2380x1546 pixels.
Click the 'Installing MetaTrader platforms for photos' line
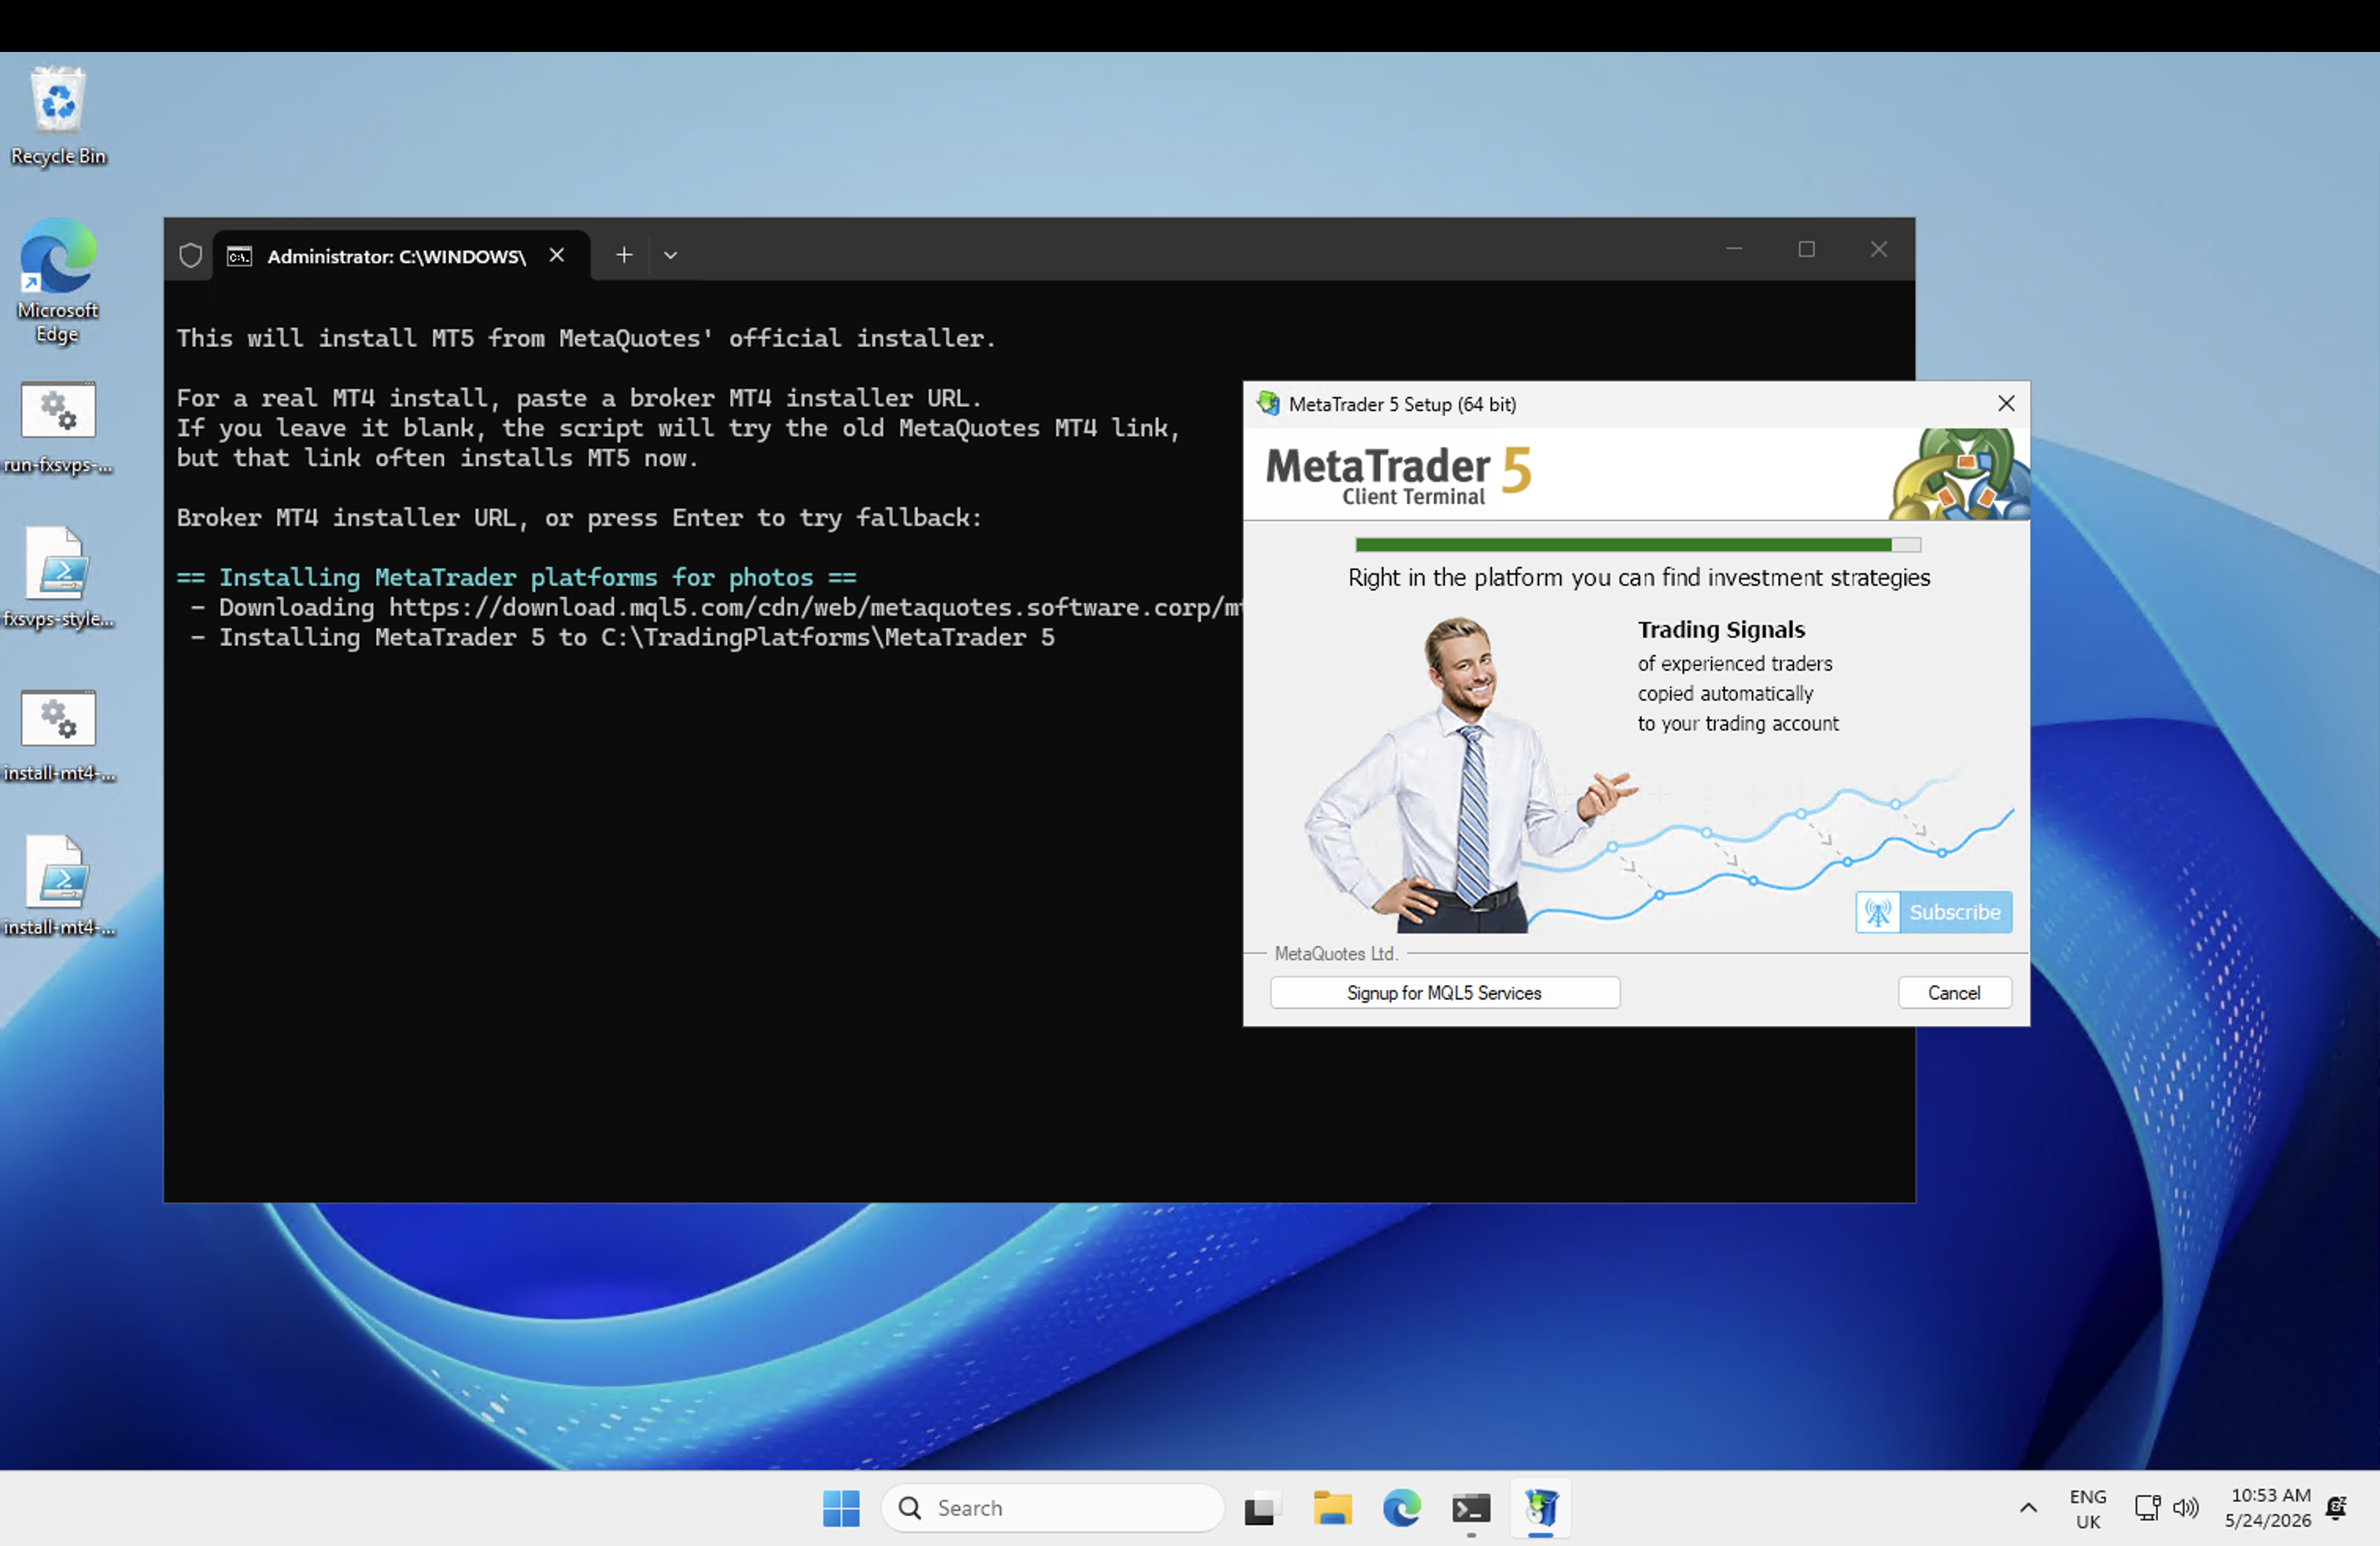[x=516, y=578]
